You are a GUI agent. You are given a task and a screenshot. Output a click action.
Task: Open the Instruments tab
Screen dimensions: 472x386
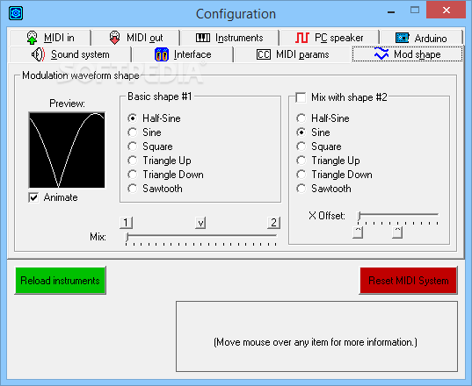pyautogui.click(x=229, y=38)
